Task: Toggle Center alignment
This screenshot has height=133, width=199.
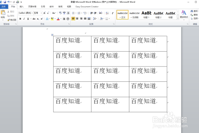Action: pos(77,19)
